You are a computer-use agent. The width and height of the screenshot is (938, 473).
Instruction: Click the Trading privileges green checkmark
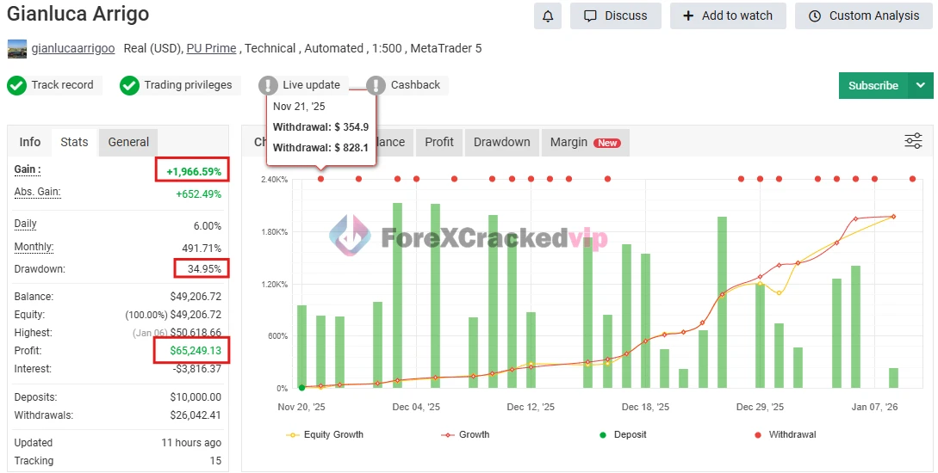click(129, 85)
